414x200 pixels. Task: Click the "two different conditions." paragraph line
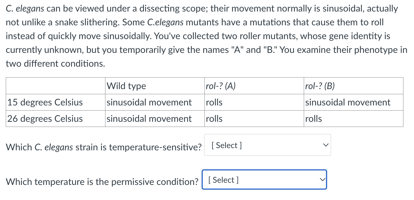(x=55, y=64)
